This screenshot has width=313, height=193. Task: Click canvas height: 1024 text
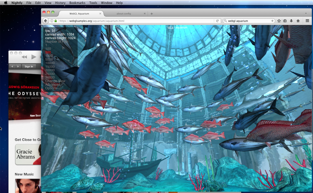pyautogui.click(x=60, y=38)
